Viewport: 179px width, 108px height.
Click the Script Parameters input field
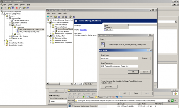click(119, 66)
